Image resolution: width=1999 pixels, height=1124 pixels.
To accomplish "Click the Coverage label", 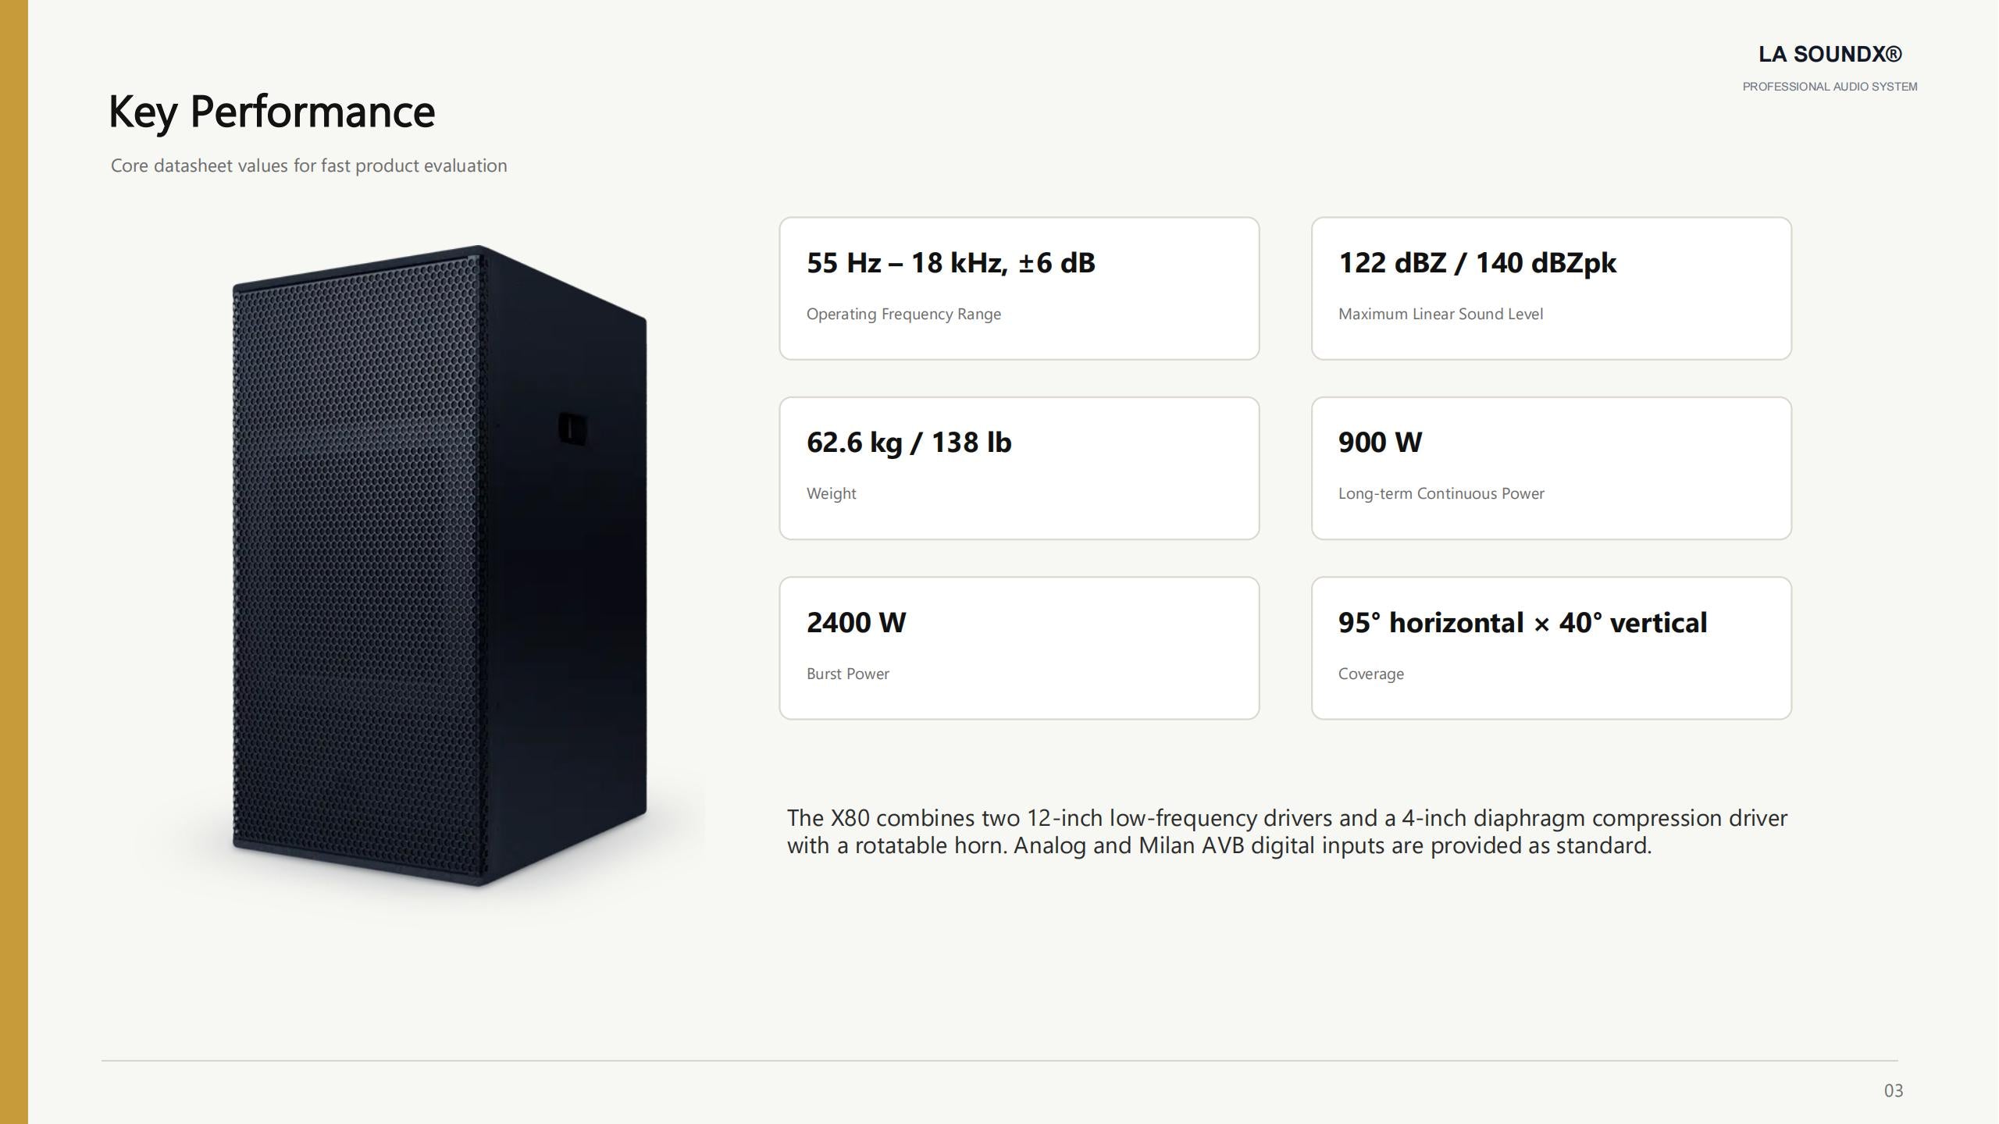I will coord(1370,674).
